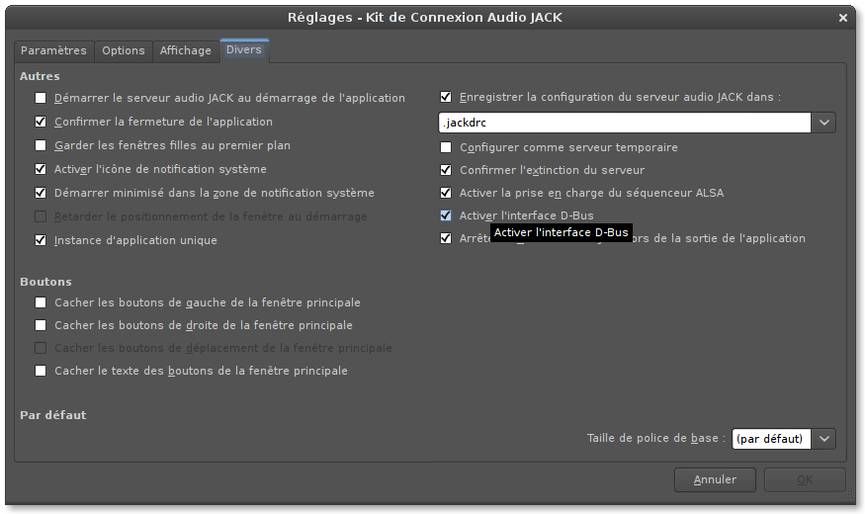The width and height of the screenshot is (865, 514).
Task: Check Cacher les boutons de droite
Action: pyautogui.click(x=41, y=325)
